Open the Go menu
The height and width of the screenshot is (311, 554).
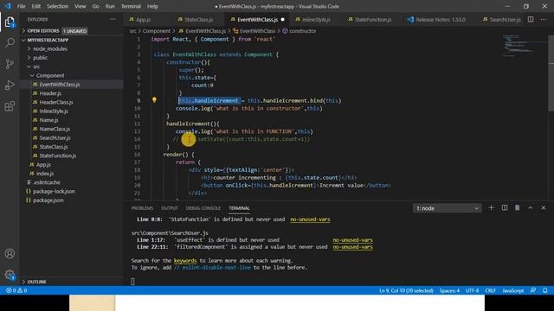pyautogui.click(x=95, y=6)
